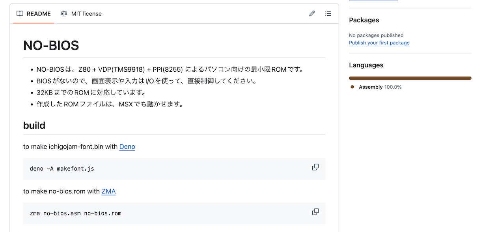Screen dimensions: 481x232
Task: Click the brown Assembly language bar
Action: [x=410, y=78]
